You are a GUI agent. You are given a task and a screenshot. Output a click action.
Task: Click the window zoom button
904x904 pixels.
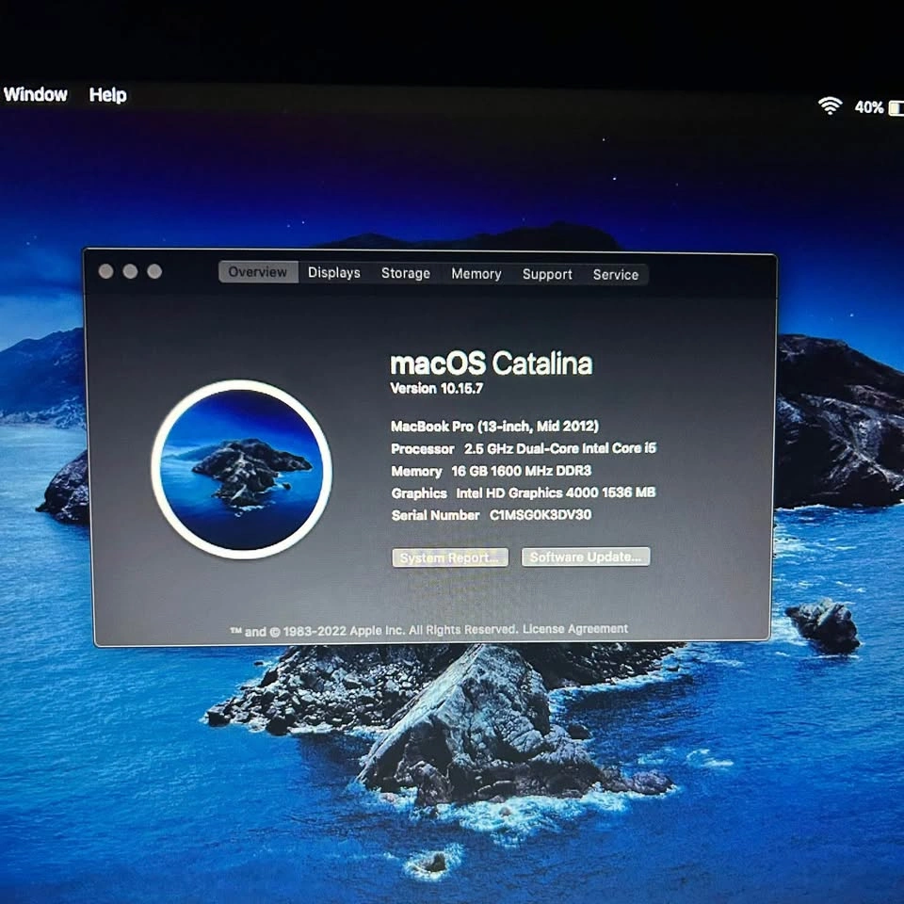point(154,271)
